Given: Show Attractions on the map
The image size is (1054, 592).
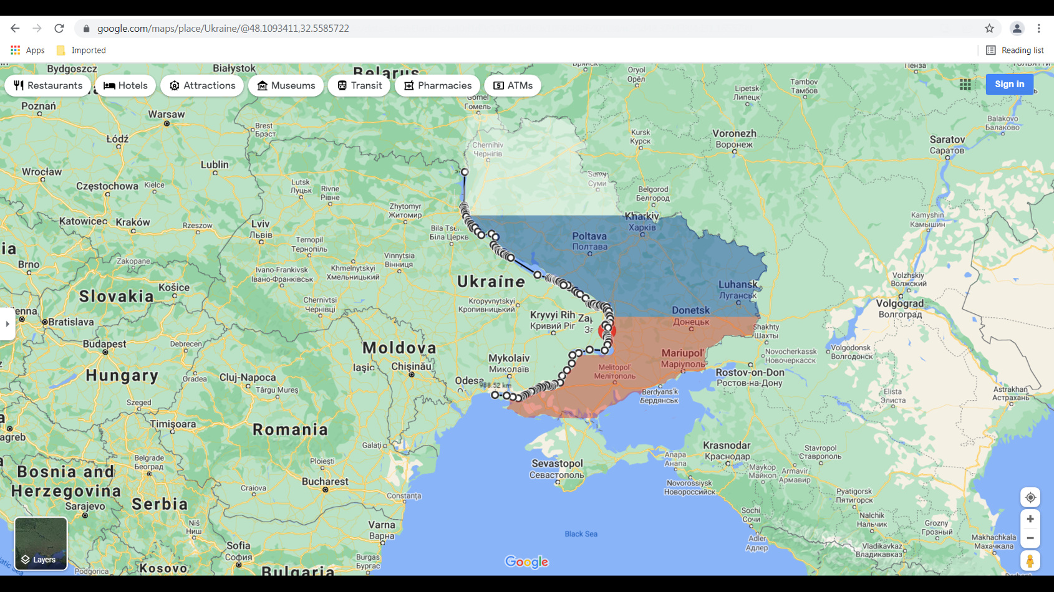Looking at the screenshot, I should (202, 85).
